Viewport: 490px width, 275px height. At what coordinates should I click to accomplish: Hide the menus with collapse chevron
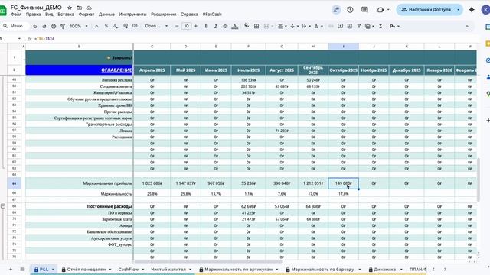[467, 27]
